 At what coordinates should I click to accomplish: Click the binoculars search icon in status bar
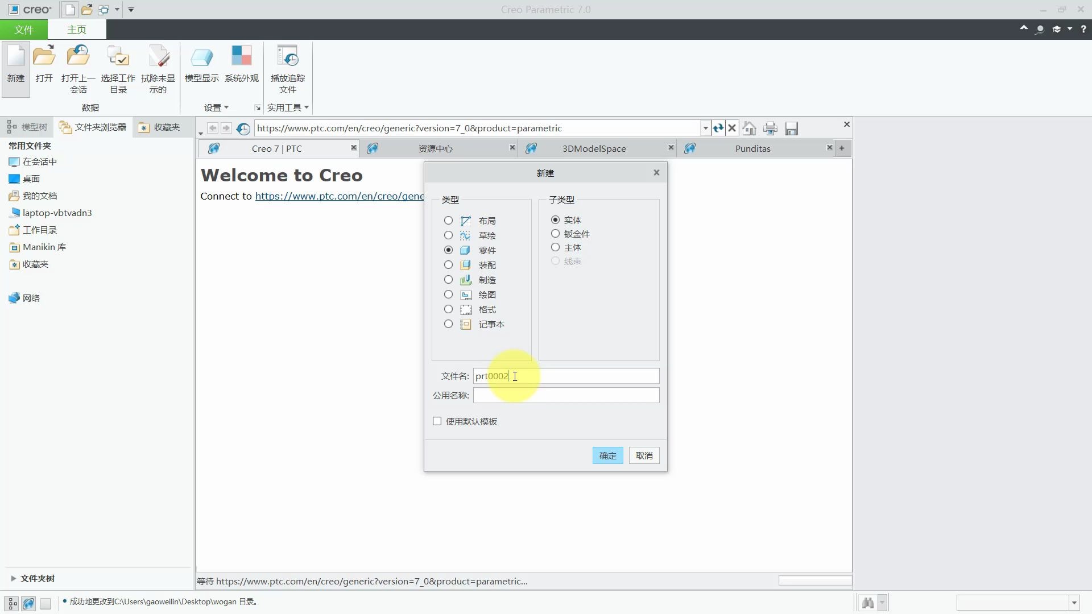(868, 603)
